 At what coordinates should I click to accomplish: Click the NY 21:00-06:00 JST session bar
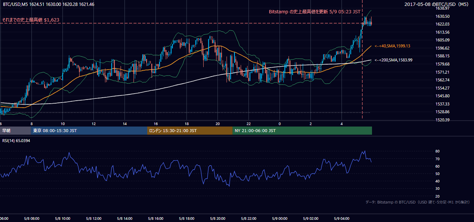click(x=302, y=131)
